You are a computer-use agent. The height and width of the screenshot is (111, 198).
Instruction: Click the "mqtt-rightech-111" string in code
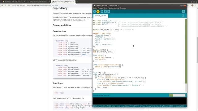104,44
